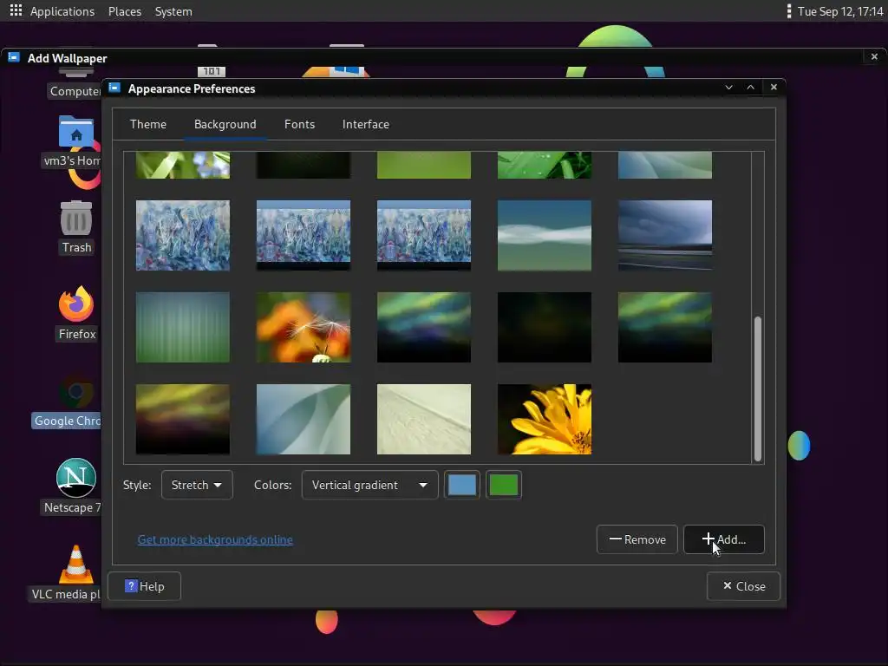
Task: Click the panel menu dots near the clock
Action: [789, 11]
